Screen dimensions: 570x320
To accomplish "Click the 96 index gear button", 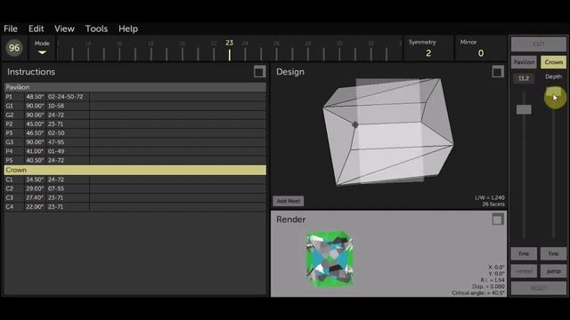I will [14, 48].
